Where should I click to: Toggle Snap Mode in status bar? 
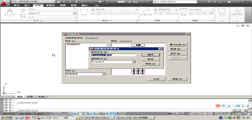pos(58,114)
